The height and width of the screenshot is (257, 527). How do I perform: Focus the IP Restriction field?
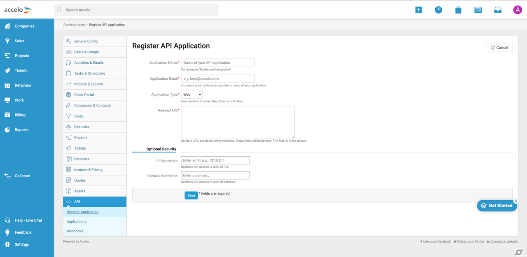[x=215, y=160]
